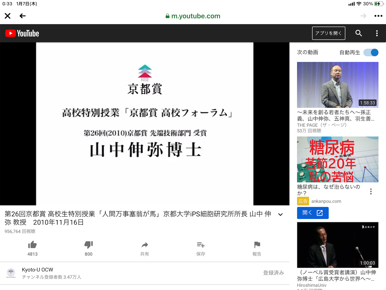The width and height of the screenshot is (386, 290).
Task: Play the Kyoto Prize video in player
Action: [145, 124]
